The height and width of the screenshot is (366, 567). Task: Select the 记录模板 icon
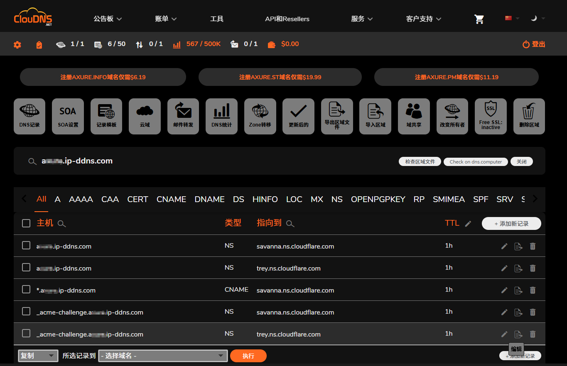[x=106, y=116]
